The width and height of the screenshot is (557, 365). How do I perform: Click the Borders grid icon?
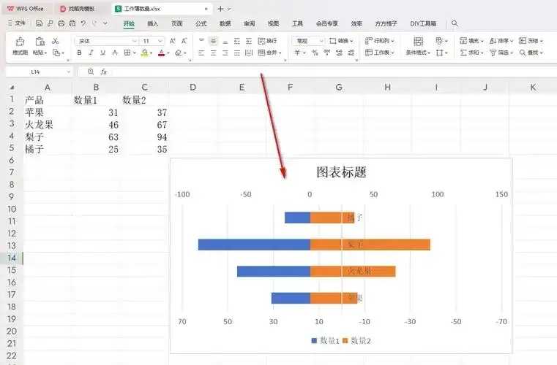[x=127, y=53]
